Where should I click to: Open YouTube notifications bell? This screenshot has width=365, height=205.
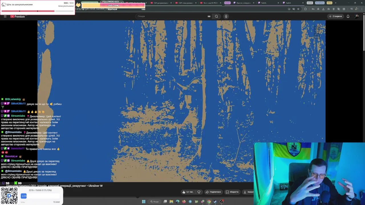point(348,16)
